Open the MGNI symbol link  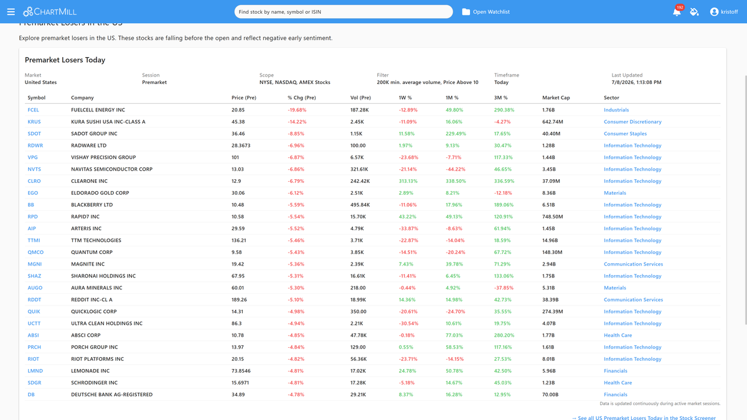(x=35, y=264)
